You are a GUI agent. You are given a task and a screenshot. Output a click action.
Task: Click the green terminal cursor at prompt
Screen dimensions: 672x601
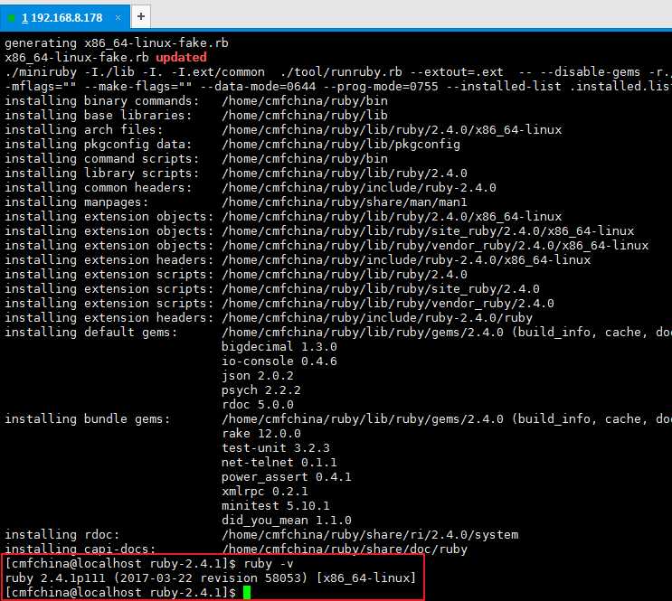[247, 593]
